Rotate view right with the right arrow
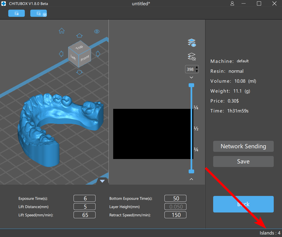This screenshot has height=237, width=282. click(x=98, y=54)
